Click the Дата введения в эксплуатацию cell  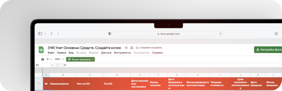point(177,83)
